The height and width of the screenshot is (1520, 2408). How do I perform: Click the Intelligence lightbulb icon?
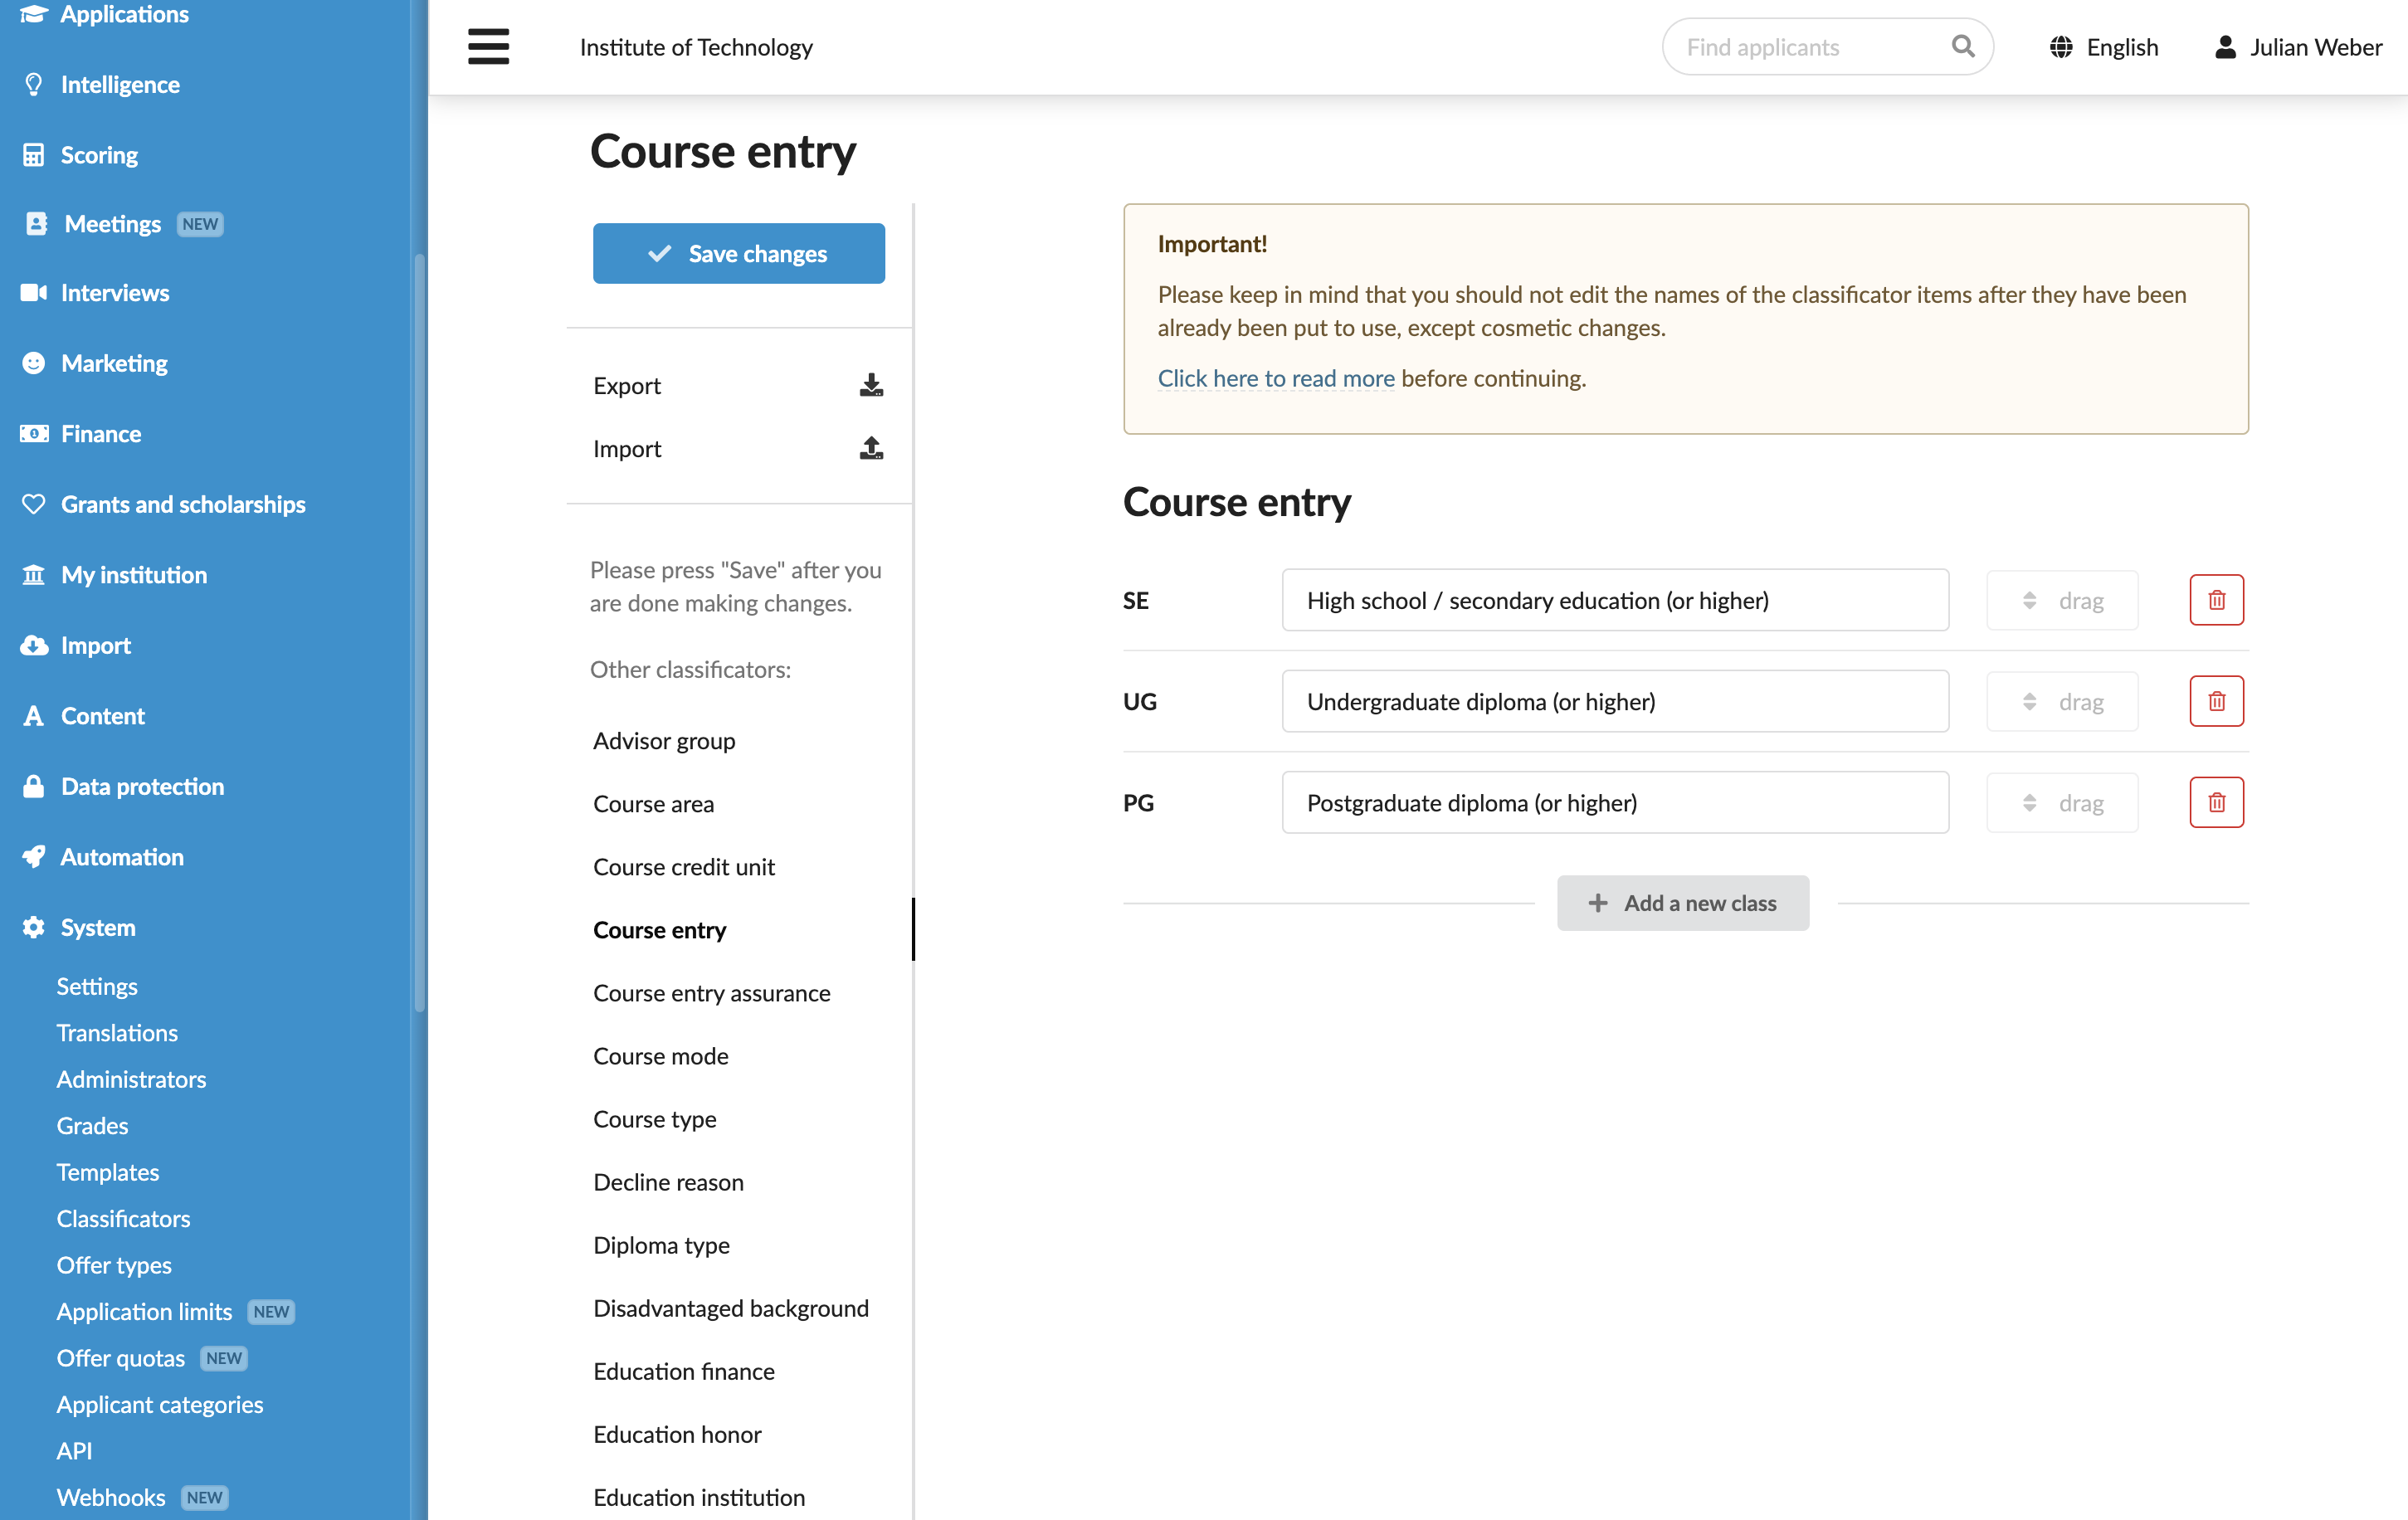[x=34, y=84]
